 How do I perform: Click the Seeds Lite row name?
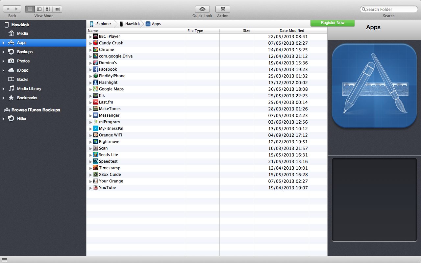point(109,155)
